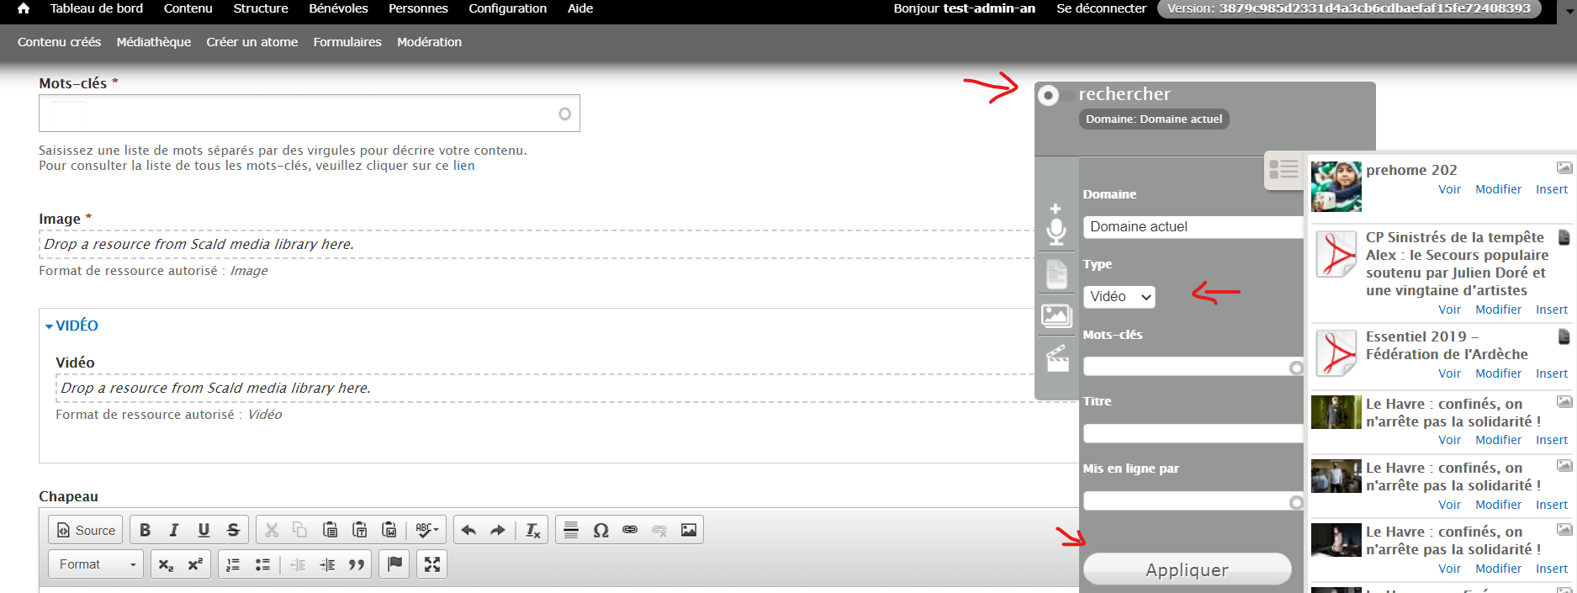Insert special character with Omega icon

point(601,530)
